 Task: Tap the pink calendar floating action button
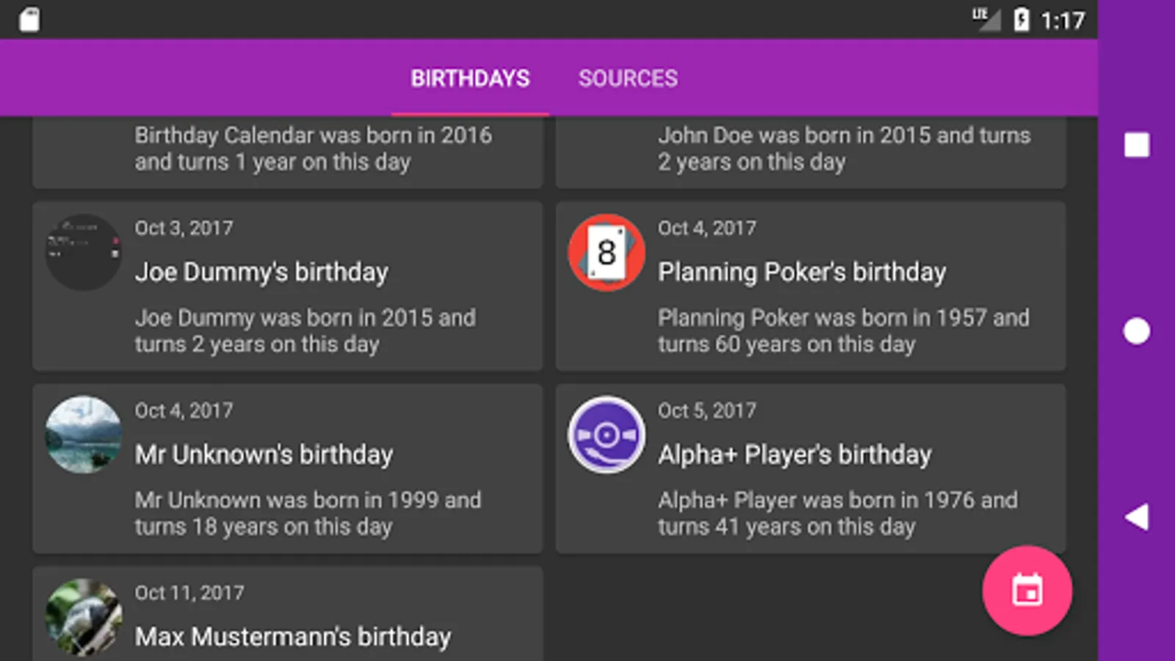[x=1027, y=590]
